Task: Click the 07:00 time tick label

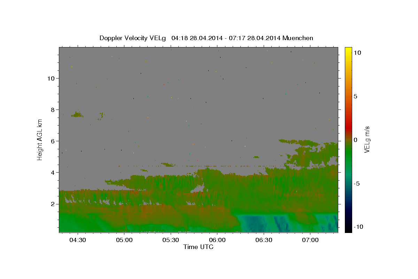Action: (310, 240)
